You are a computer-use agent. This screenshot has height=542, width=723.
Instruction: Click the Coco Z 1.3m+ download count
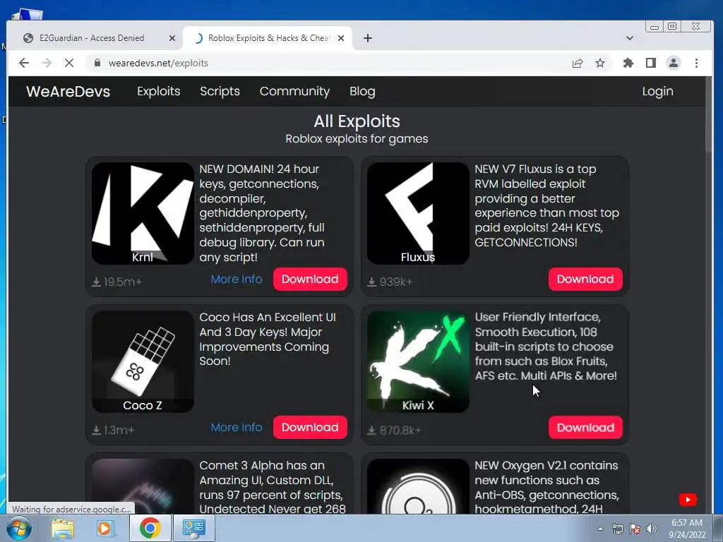click(x=114, y=430)
